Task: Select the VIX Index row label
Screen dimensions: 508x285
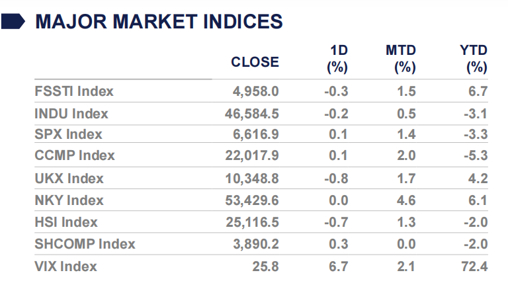Action: click(x=66, y=266)
